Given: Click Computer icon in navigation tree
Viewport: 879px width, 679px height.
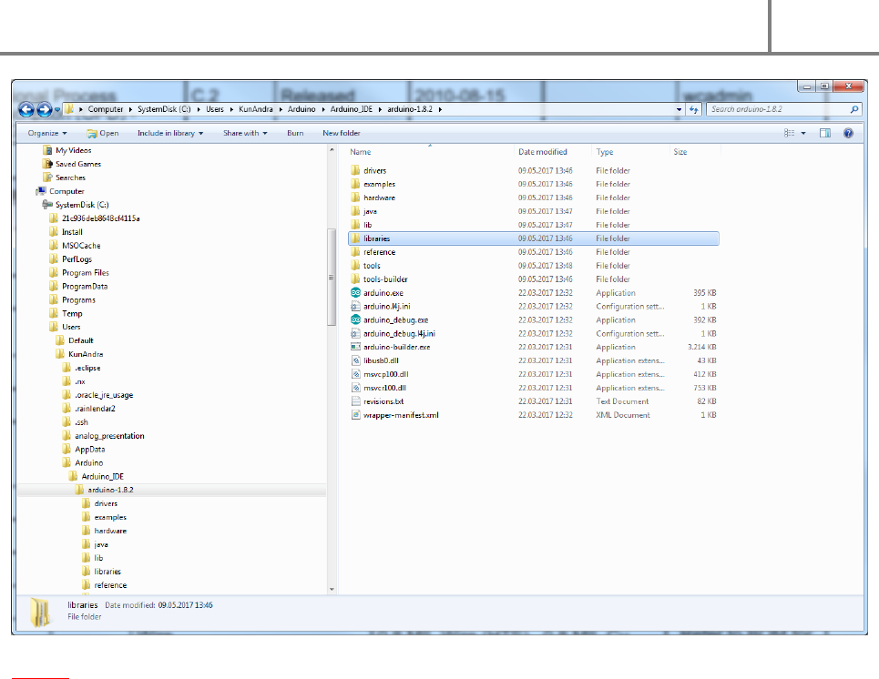Looking at the screenshot, I should (x=41, y=191).
